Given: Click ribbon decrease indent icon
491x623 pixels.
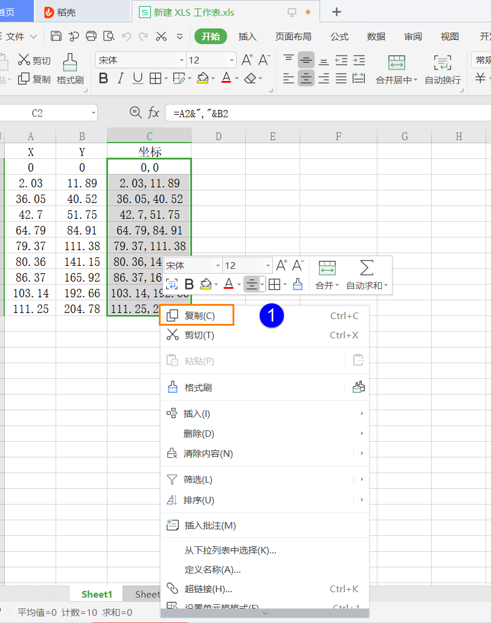Looking at the screenshot, I should point(341,60).
